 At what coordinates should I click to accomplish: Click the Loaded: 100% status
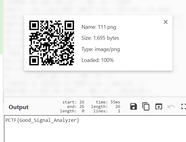pyautogui.click(x=97, y=60)
